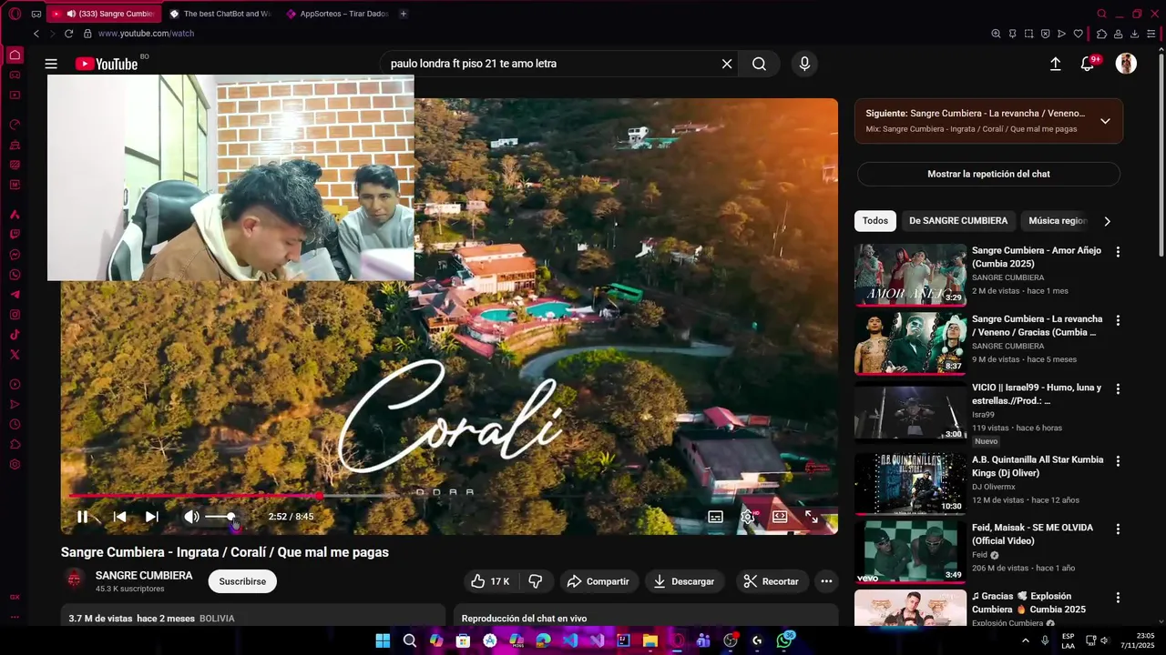Open more actions ellipsis beside Recortar
The width and height of the screenshot is (1166, 655).
[826, 581]
